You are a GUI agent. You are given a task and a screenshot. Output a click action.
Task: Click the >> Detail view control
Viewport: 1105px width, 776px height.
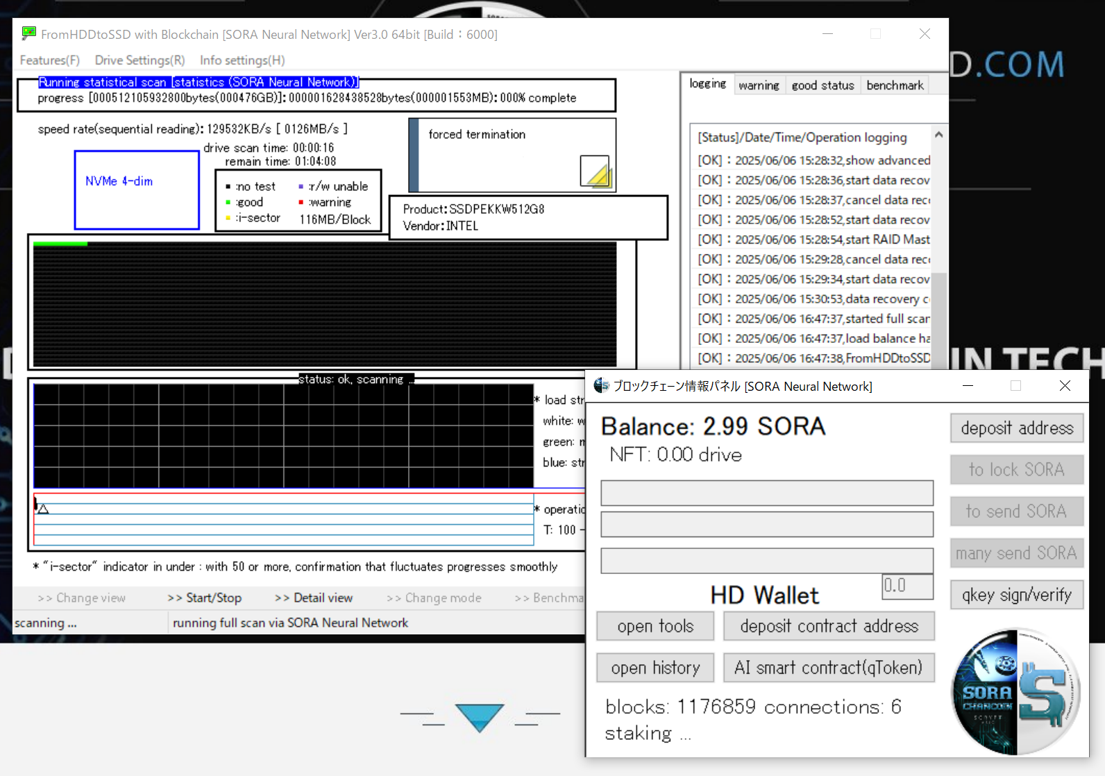click(314, 598)
